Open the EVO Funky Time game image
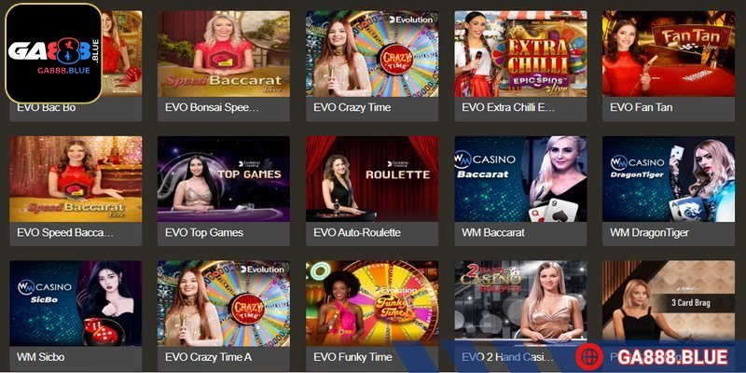 tap(372, 303)
